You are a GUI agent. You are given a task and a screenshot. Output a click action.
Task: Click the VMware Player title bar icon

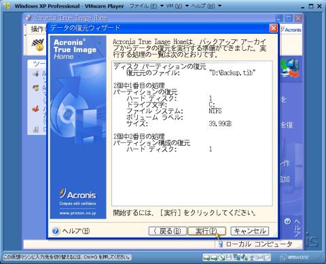click(7, 5)
